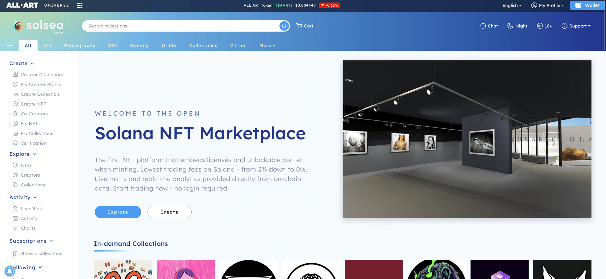Open the English language dropdown
This screenshot has height=279, width=606.
tap(512, 5)
